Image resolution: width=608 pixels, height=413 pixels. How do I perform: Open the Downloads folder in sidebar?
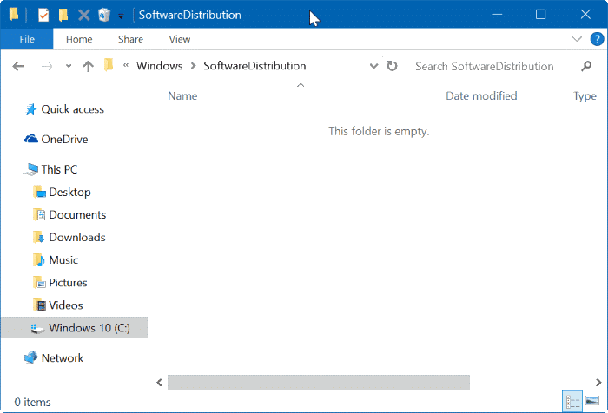point(77,237)
